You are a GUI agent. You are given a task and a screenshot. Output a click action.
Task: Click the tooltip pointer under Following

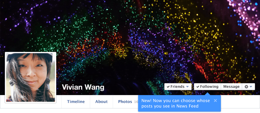207,94
